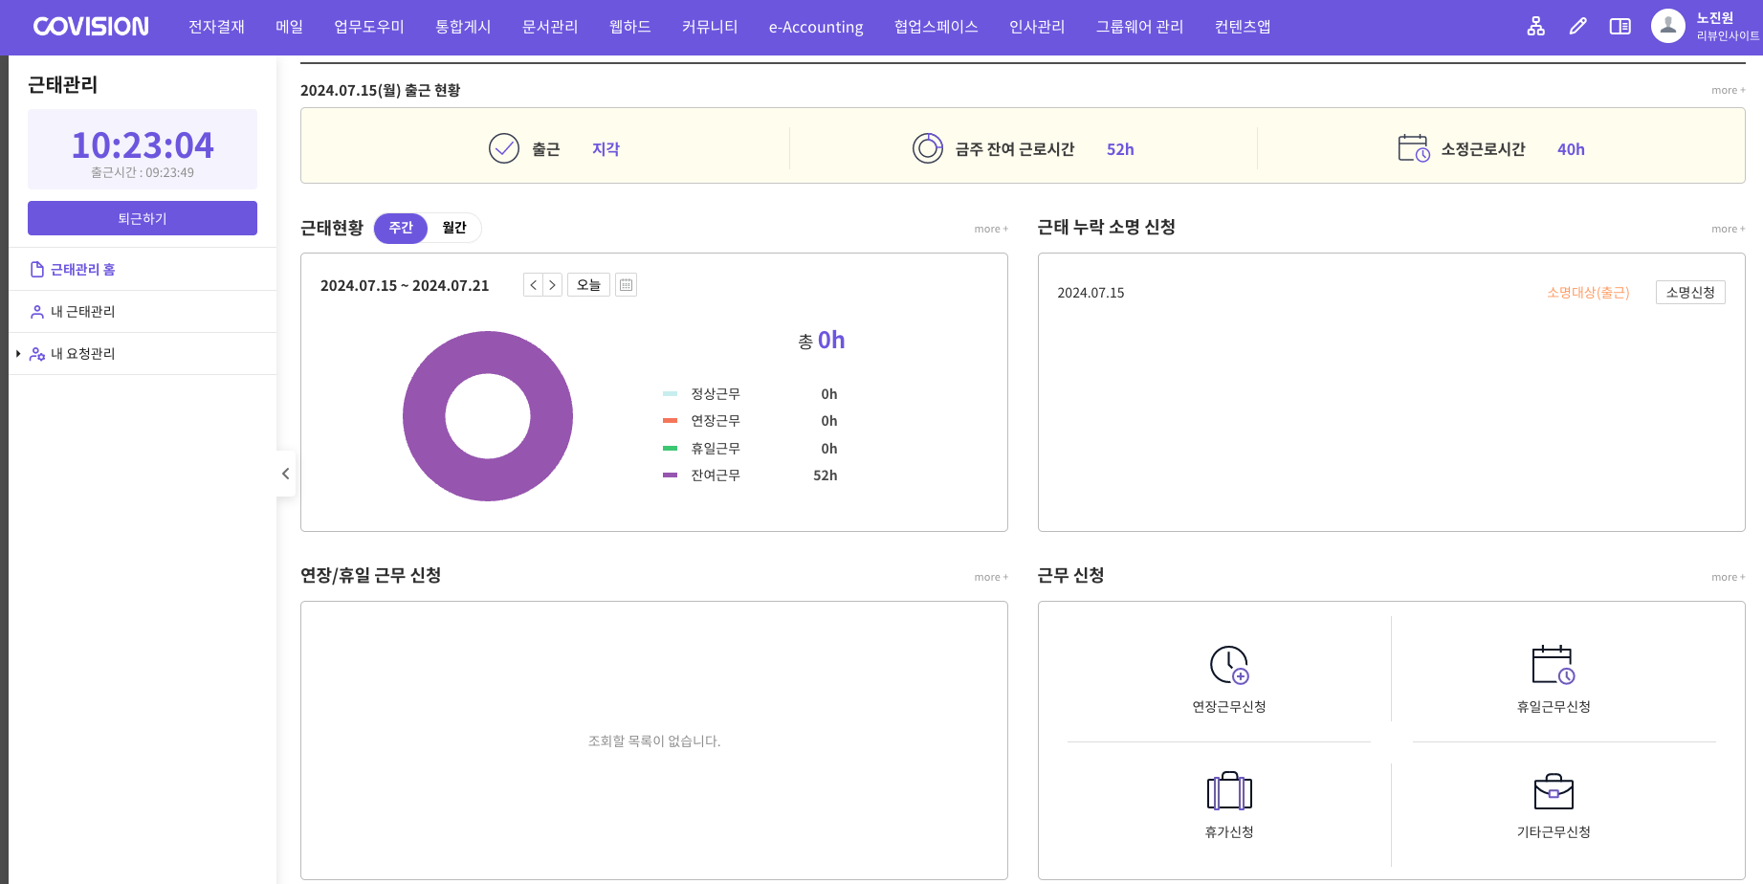The width and height of the screenshot is (1763, 884).
Task: Click the 휴일근무신청 calendar icon
Action: tap(1553, 665)
